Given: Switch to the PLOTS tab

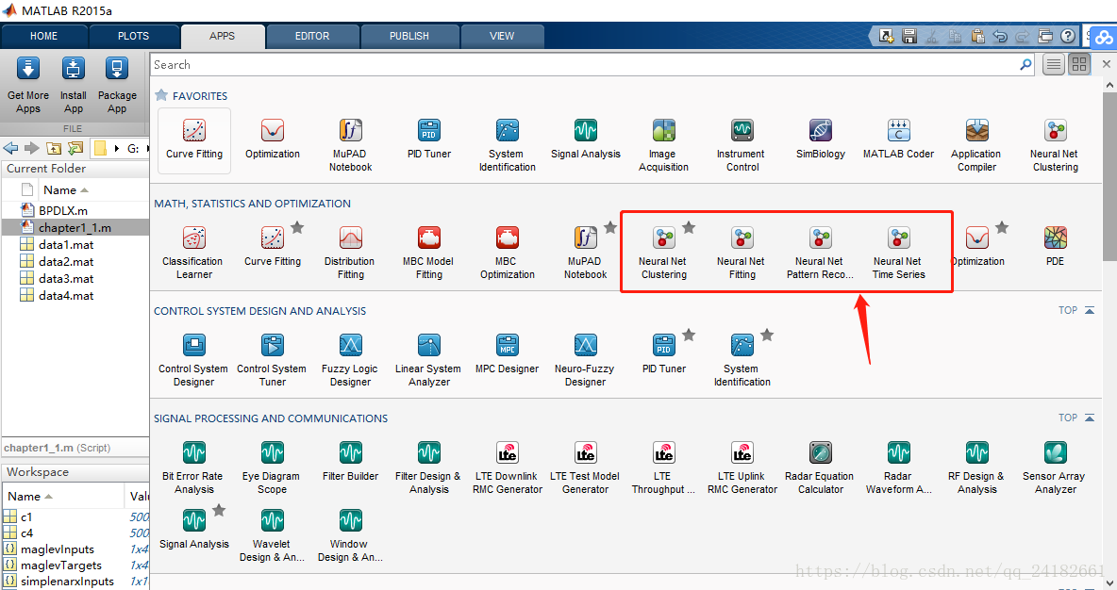Looking at the screenshot, I should pyautogui.click(x=133, y=37).
